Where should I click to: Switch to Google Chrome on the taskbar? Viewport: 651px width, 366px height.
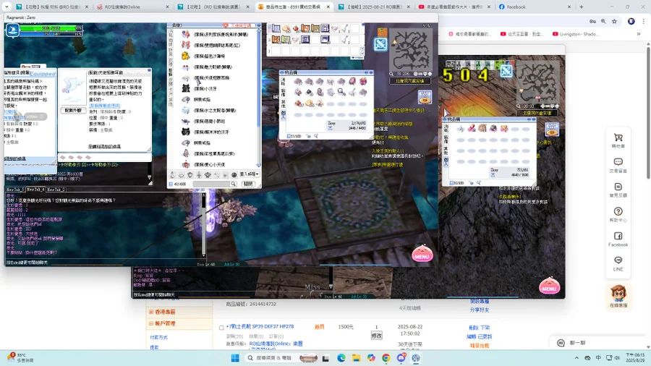click(x=386, y=358)
